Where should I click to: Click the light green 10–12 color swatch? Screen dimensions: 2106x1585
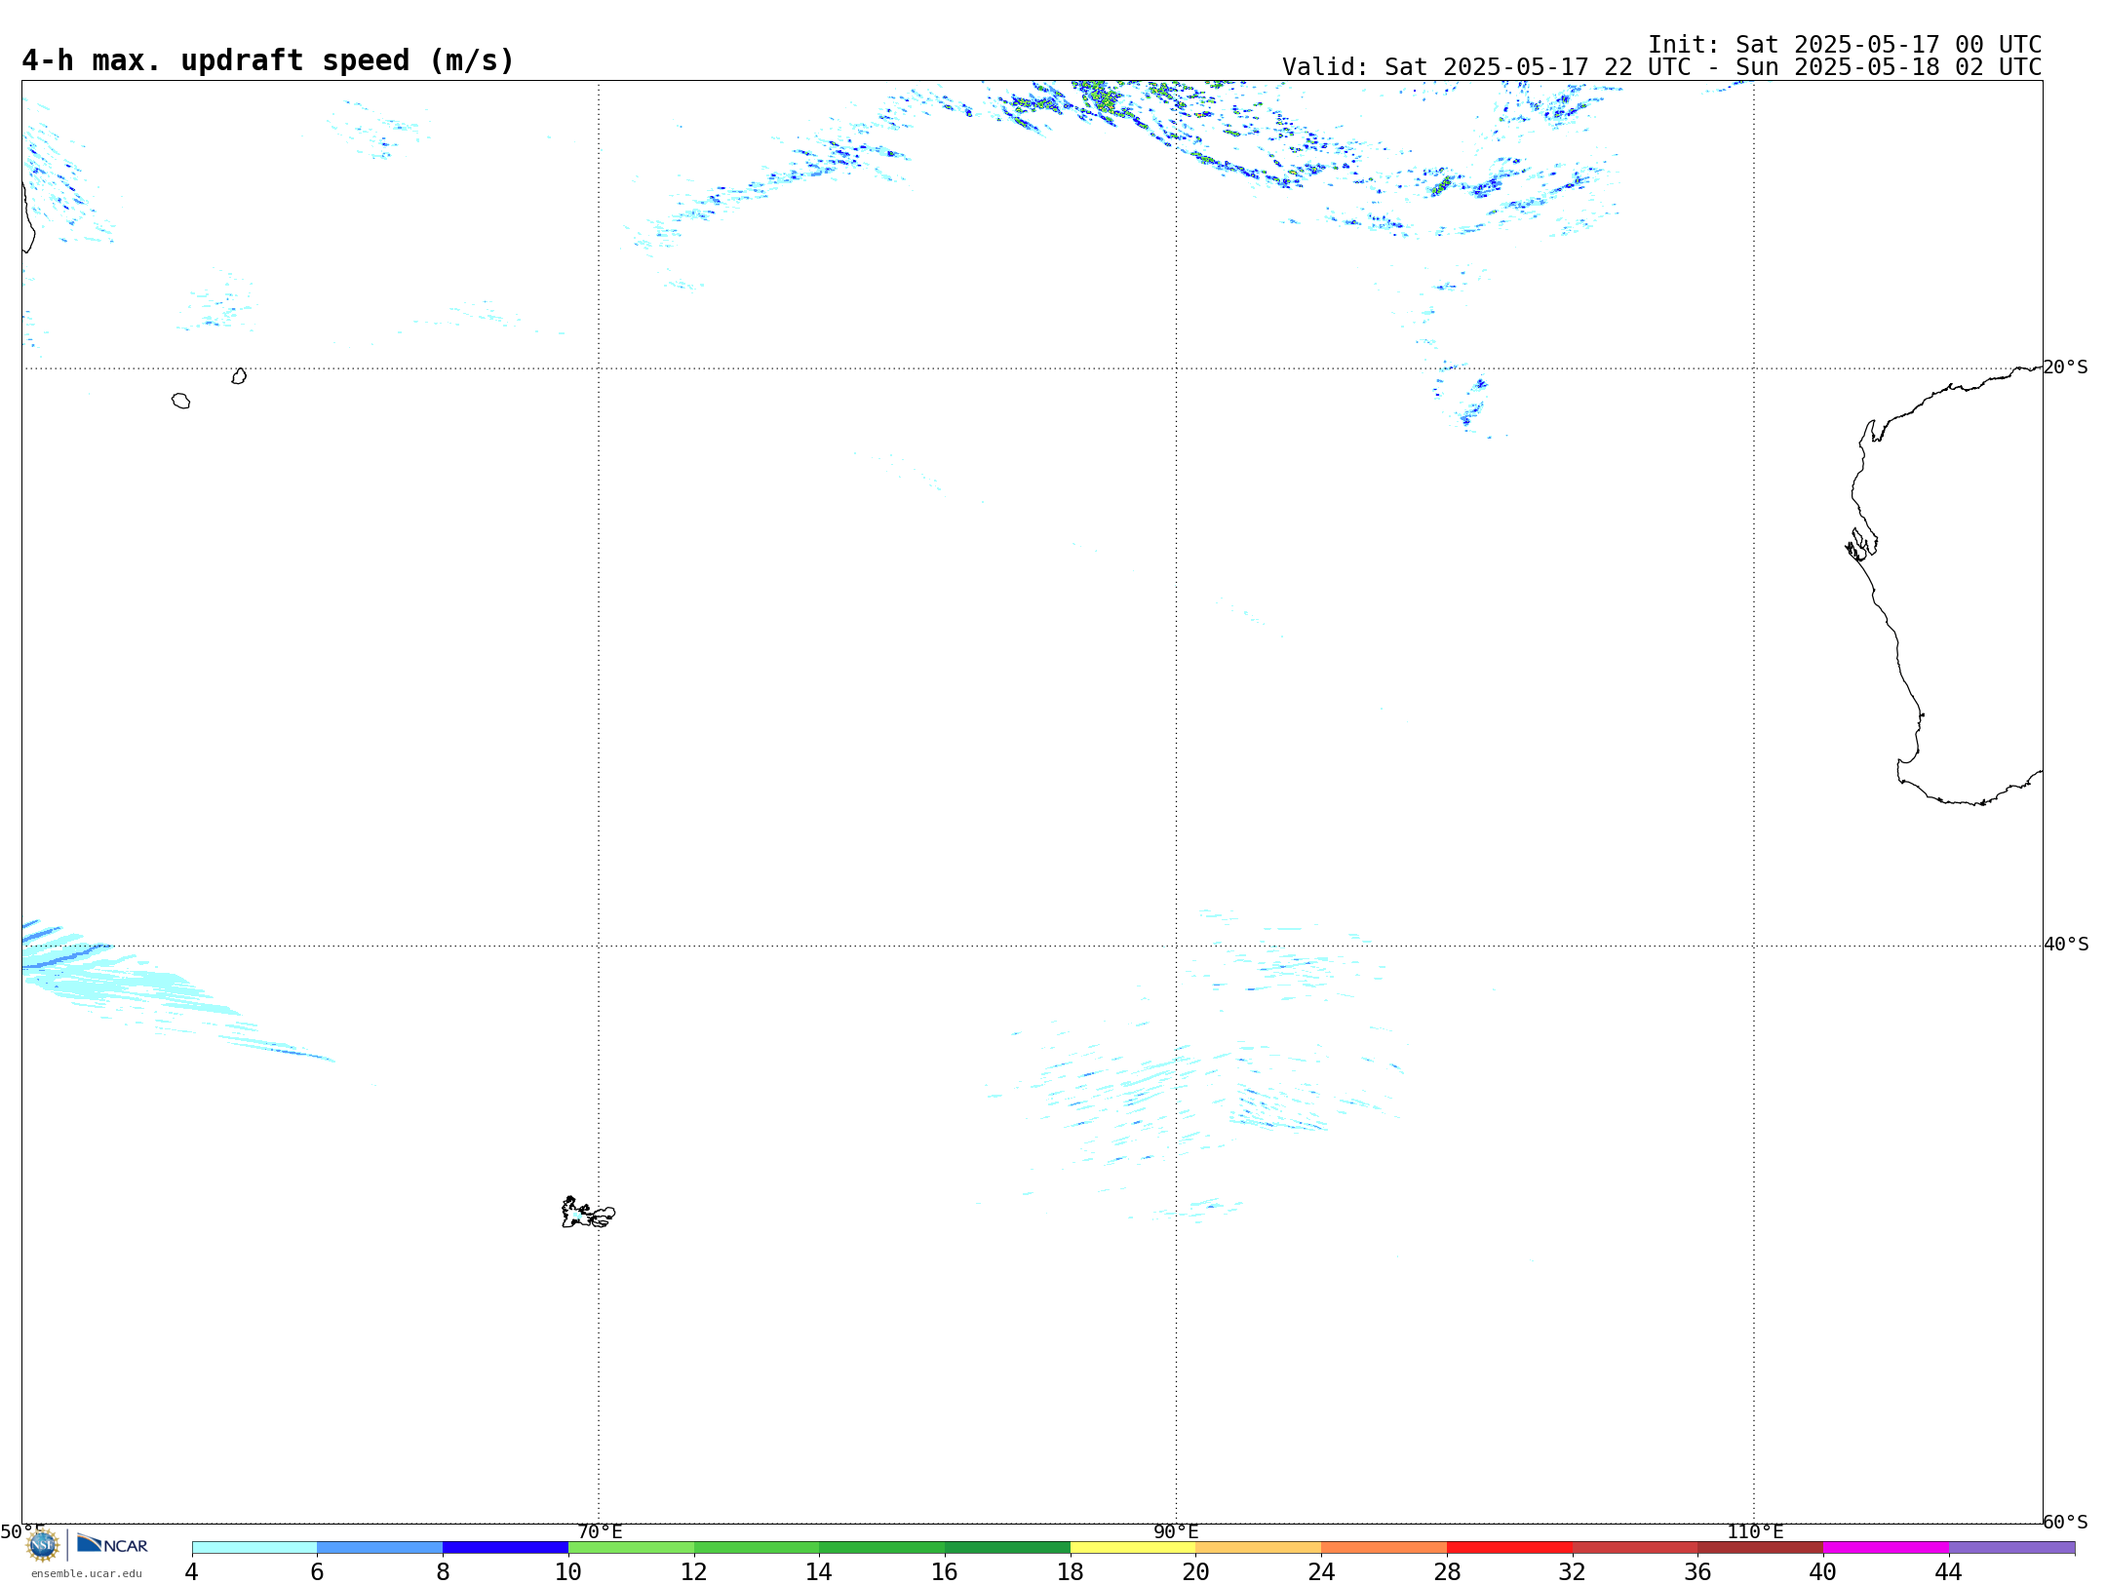tap(631, 1547)
